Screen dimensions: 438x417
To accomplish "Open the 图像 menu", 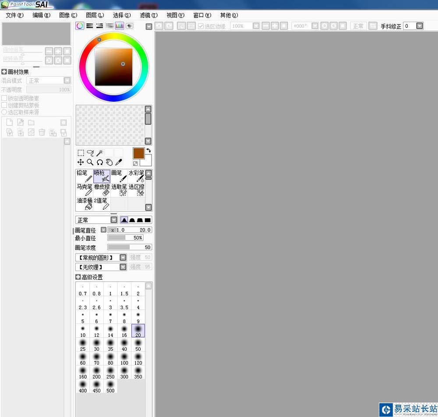I will 68,15.
